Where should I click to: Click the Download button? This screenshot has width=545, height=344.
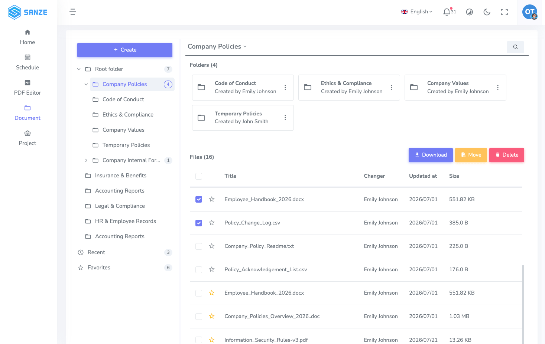coord(431,155)
